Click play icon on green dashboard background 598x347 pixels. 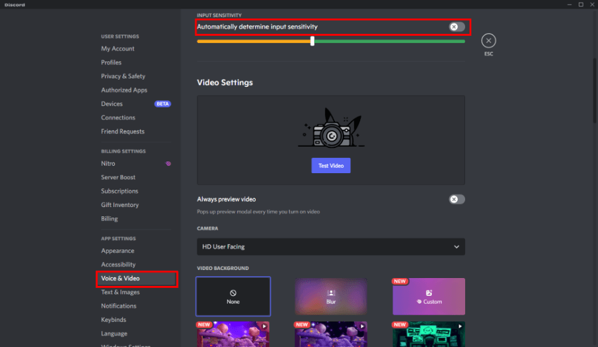[x=460, y=326]
